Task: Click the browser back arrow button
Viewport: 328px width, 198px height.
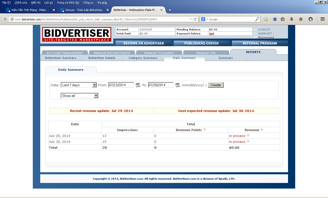Action: [x=5, y=19]
